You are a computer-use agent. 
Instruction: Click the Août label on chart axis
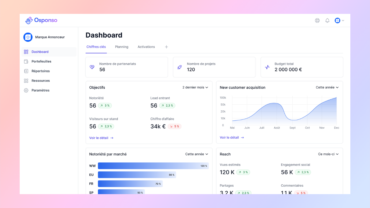click(x=277, y=128)
